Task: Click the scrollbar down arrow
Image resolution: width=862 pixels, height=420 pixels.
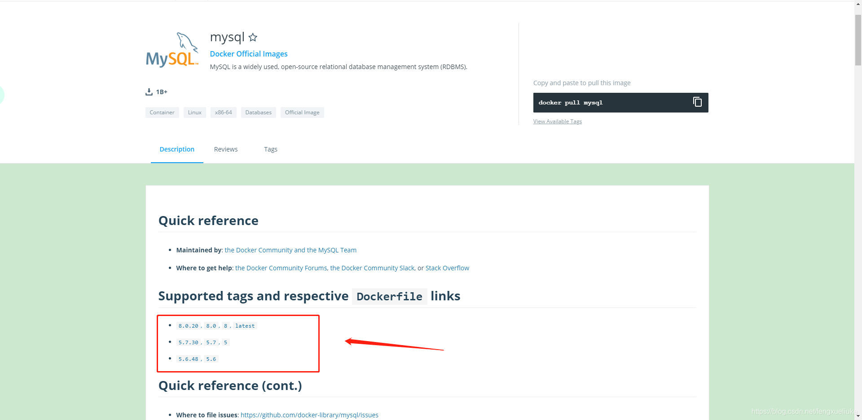Action: click(x=858, y=416)
